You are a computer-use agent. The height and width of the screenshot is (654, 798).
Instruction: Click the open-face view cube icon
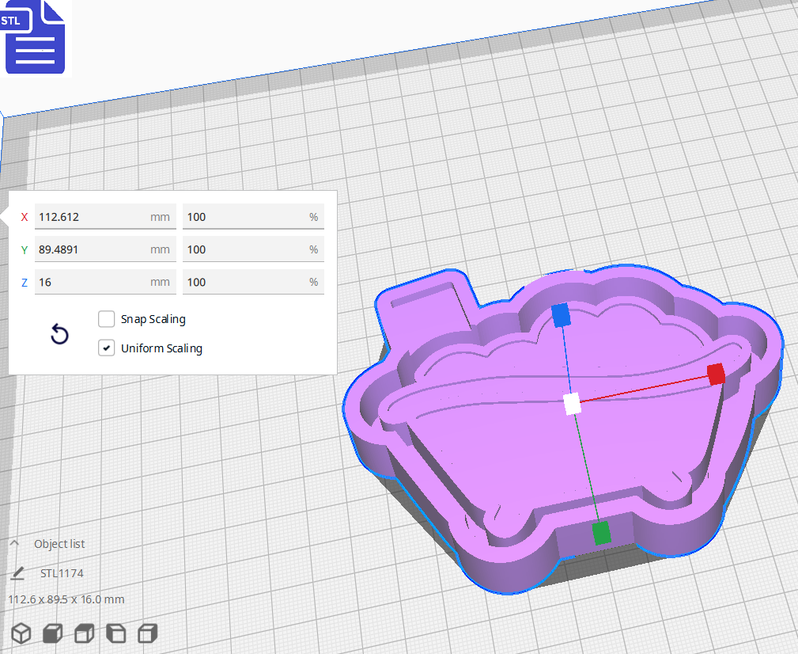pyautogui.click(x=115, y=633)
